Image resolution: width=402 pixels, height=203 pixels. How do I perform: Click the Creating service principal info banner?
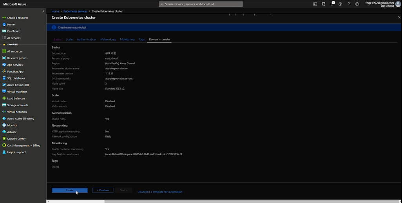[224, 27]
